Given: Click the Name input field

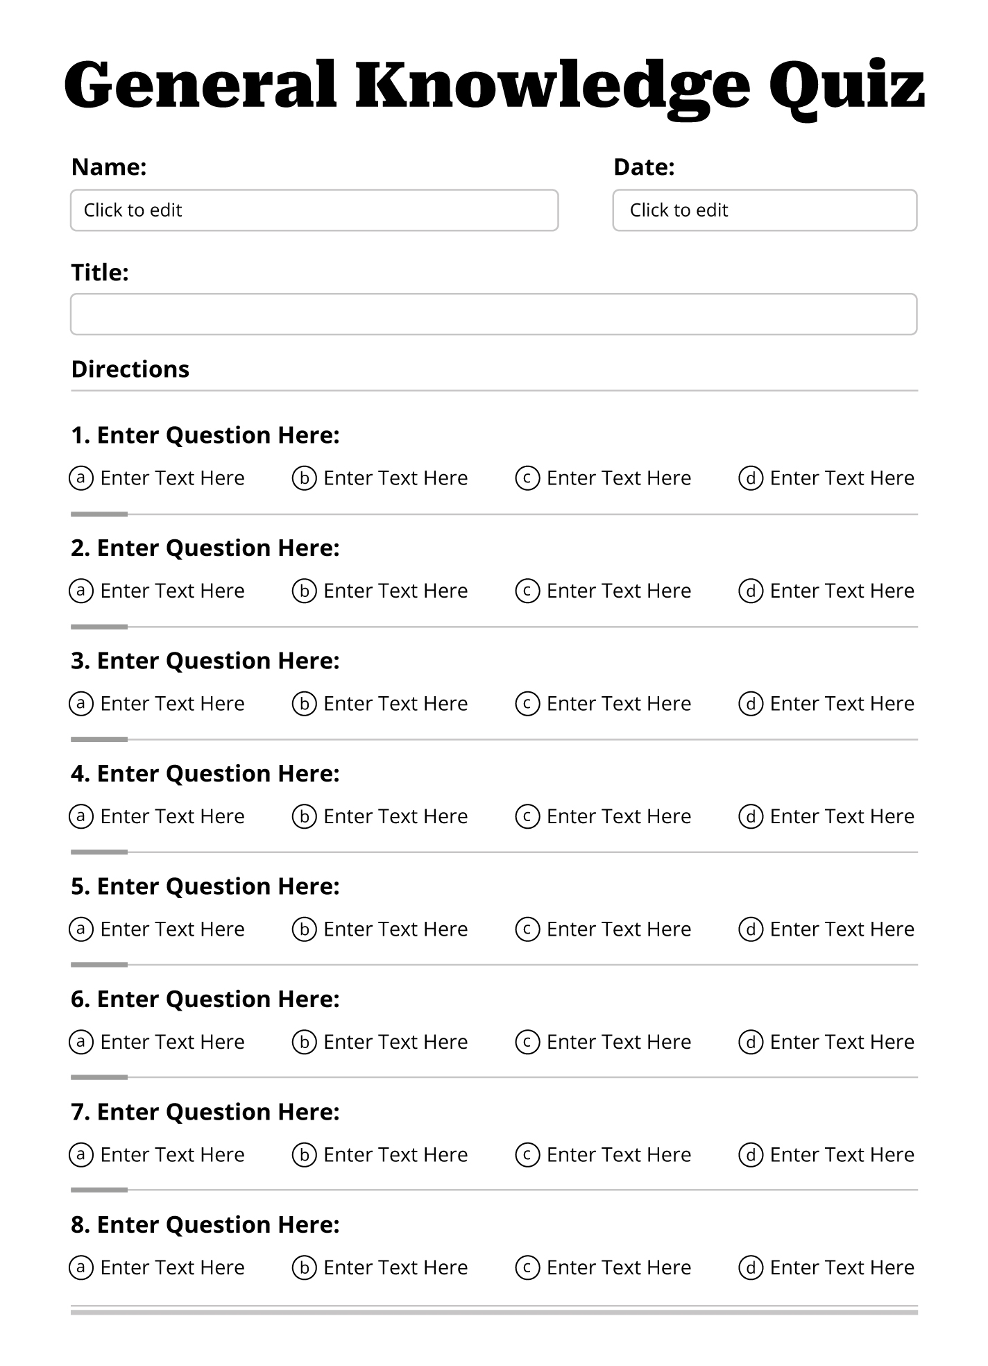Looking at the screenshot, I should [x=314, y=210].
